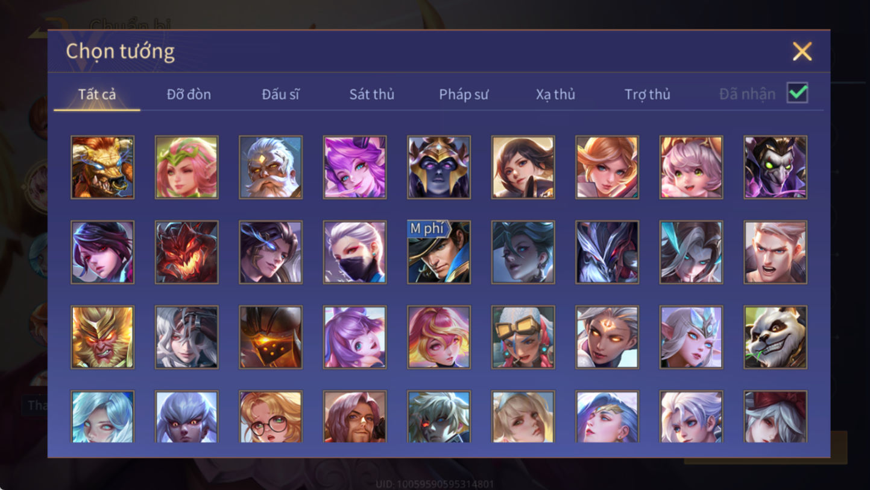Select the green-eyed dark jester hero
Viewport: 870px width, 490px height.
pyautogui.click(x=775, y=167)
